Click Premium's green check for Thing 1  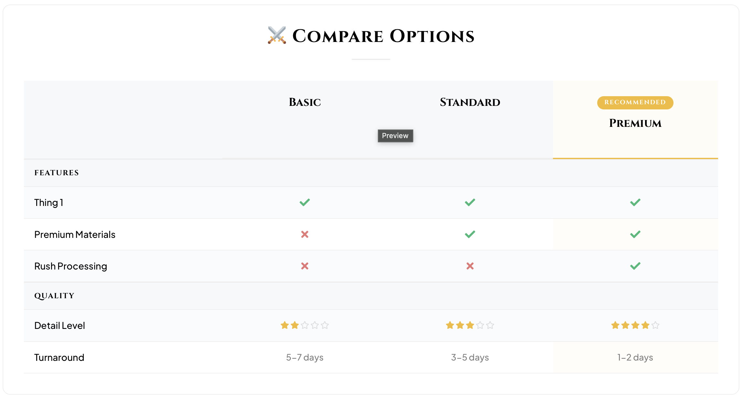[635, 202]
